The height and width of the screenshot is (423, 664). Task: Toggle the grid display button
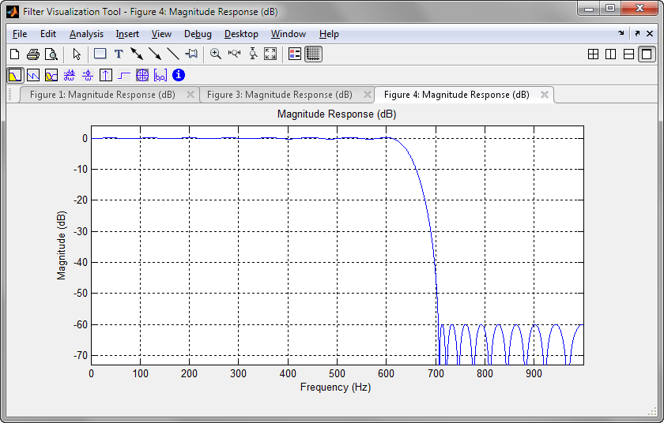[x=313, y=54]
